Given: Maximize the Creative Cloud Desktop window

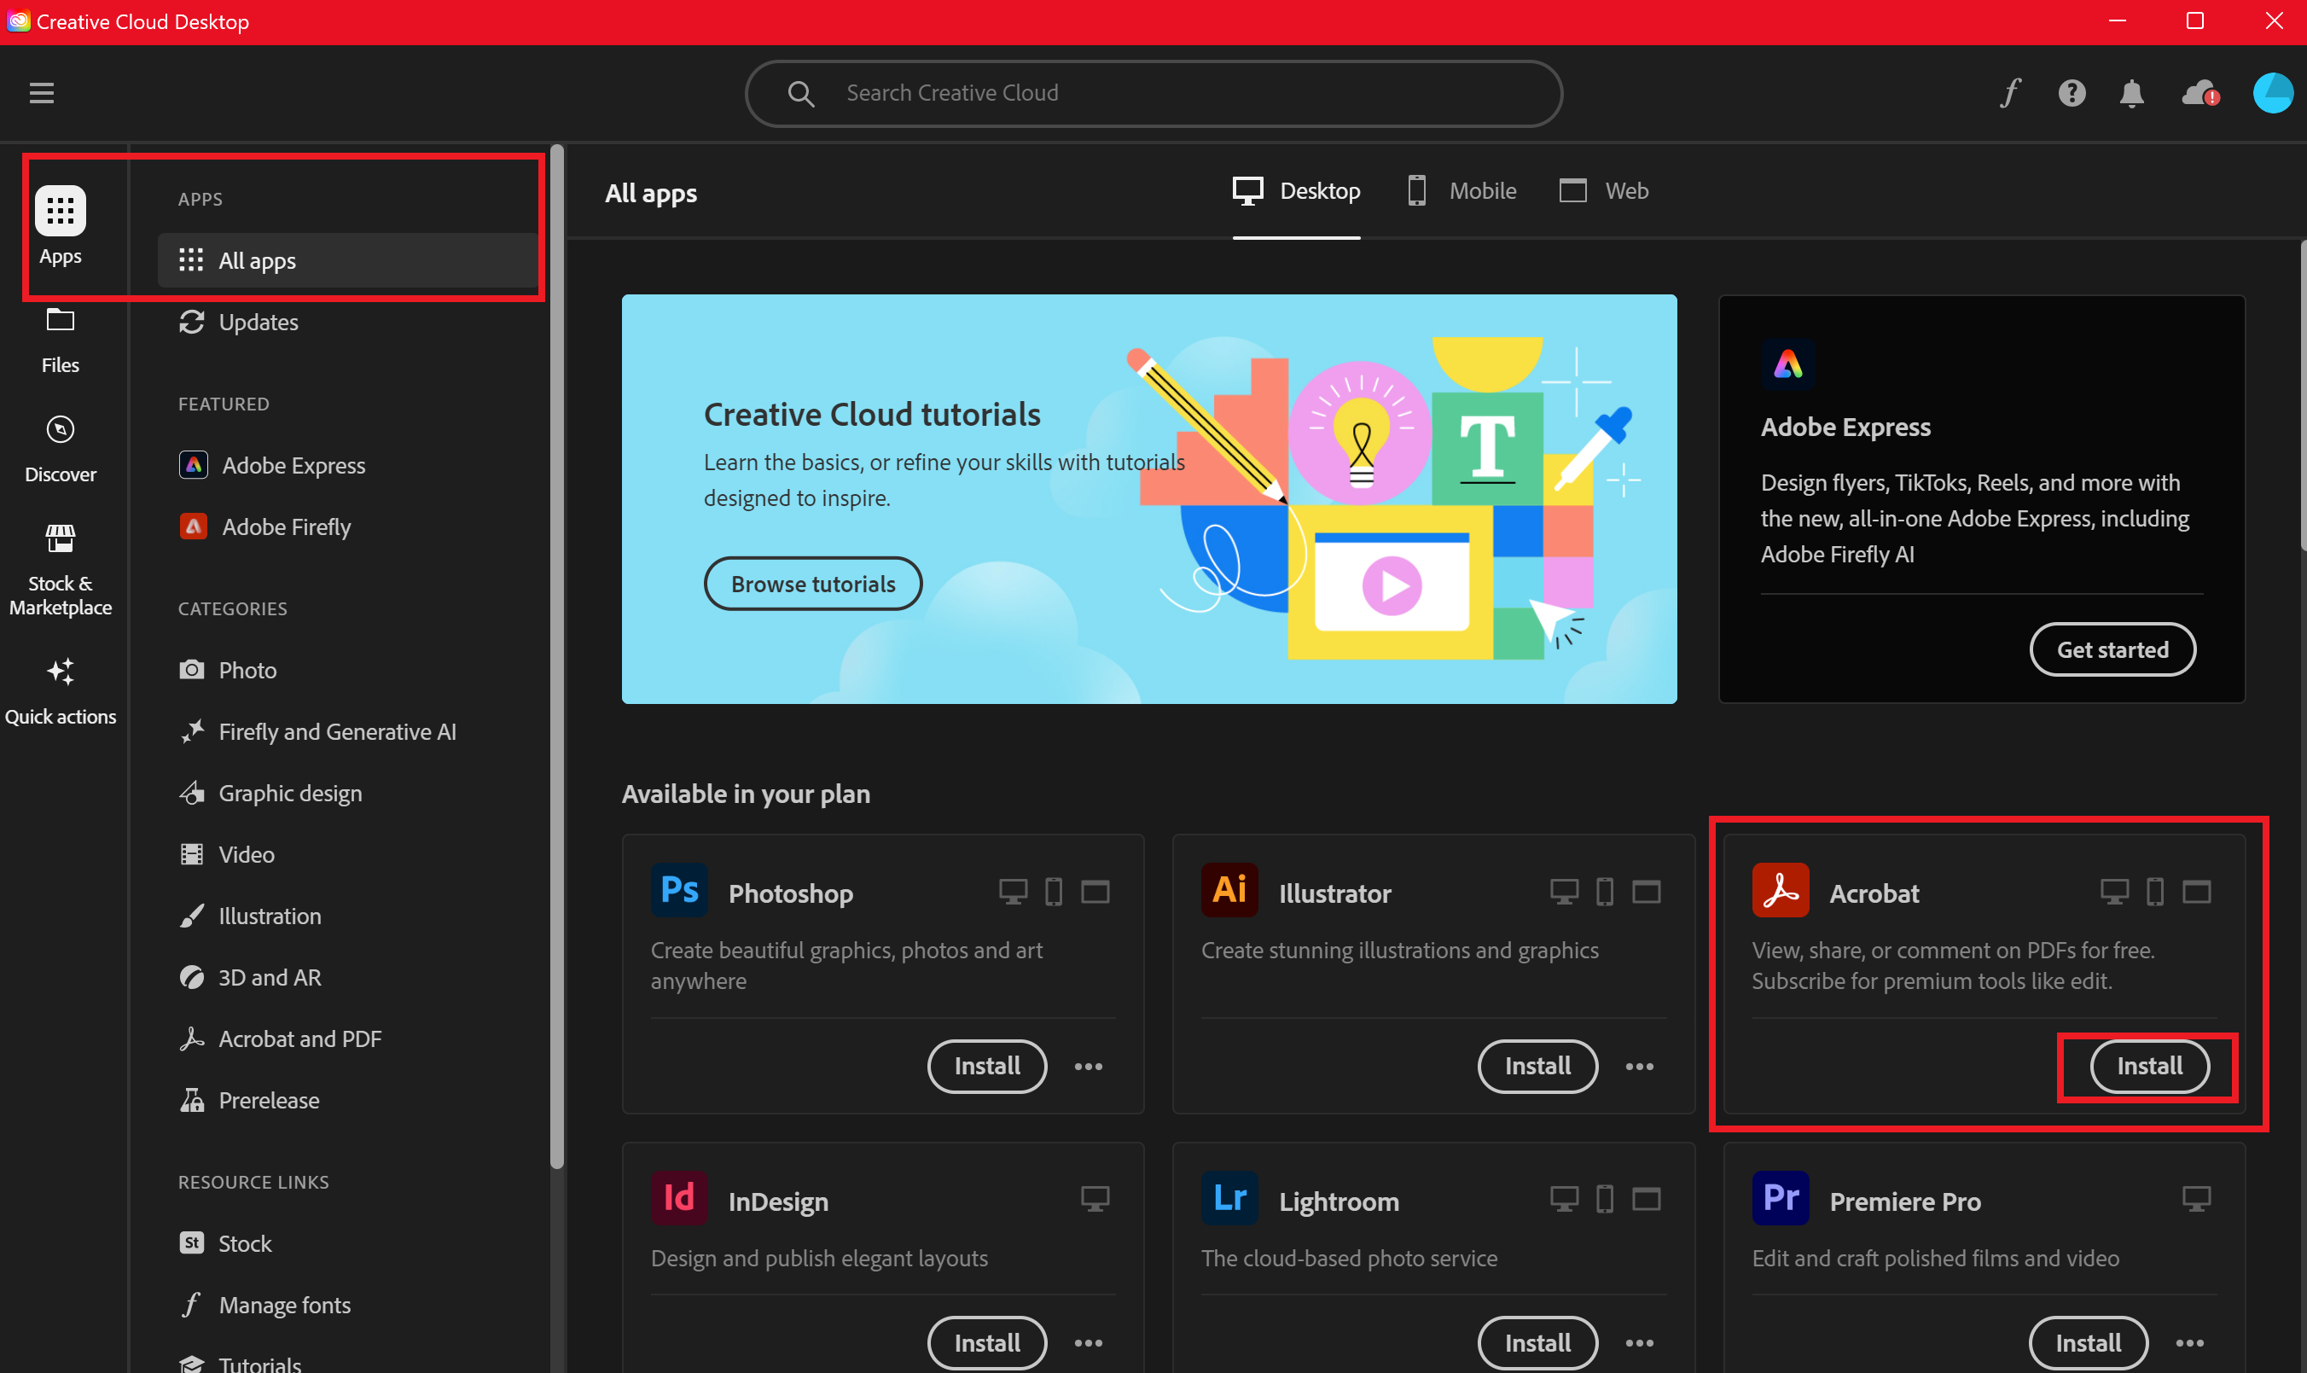Looking at the screenshot, I should pos(2195,21).
